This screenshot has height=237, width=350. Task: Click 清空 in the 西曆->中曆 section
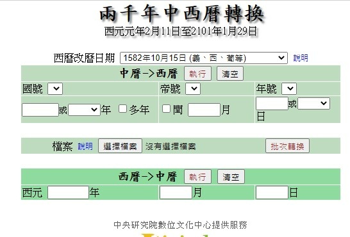click(231, 177)
